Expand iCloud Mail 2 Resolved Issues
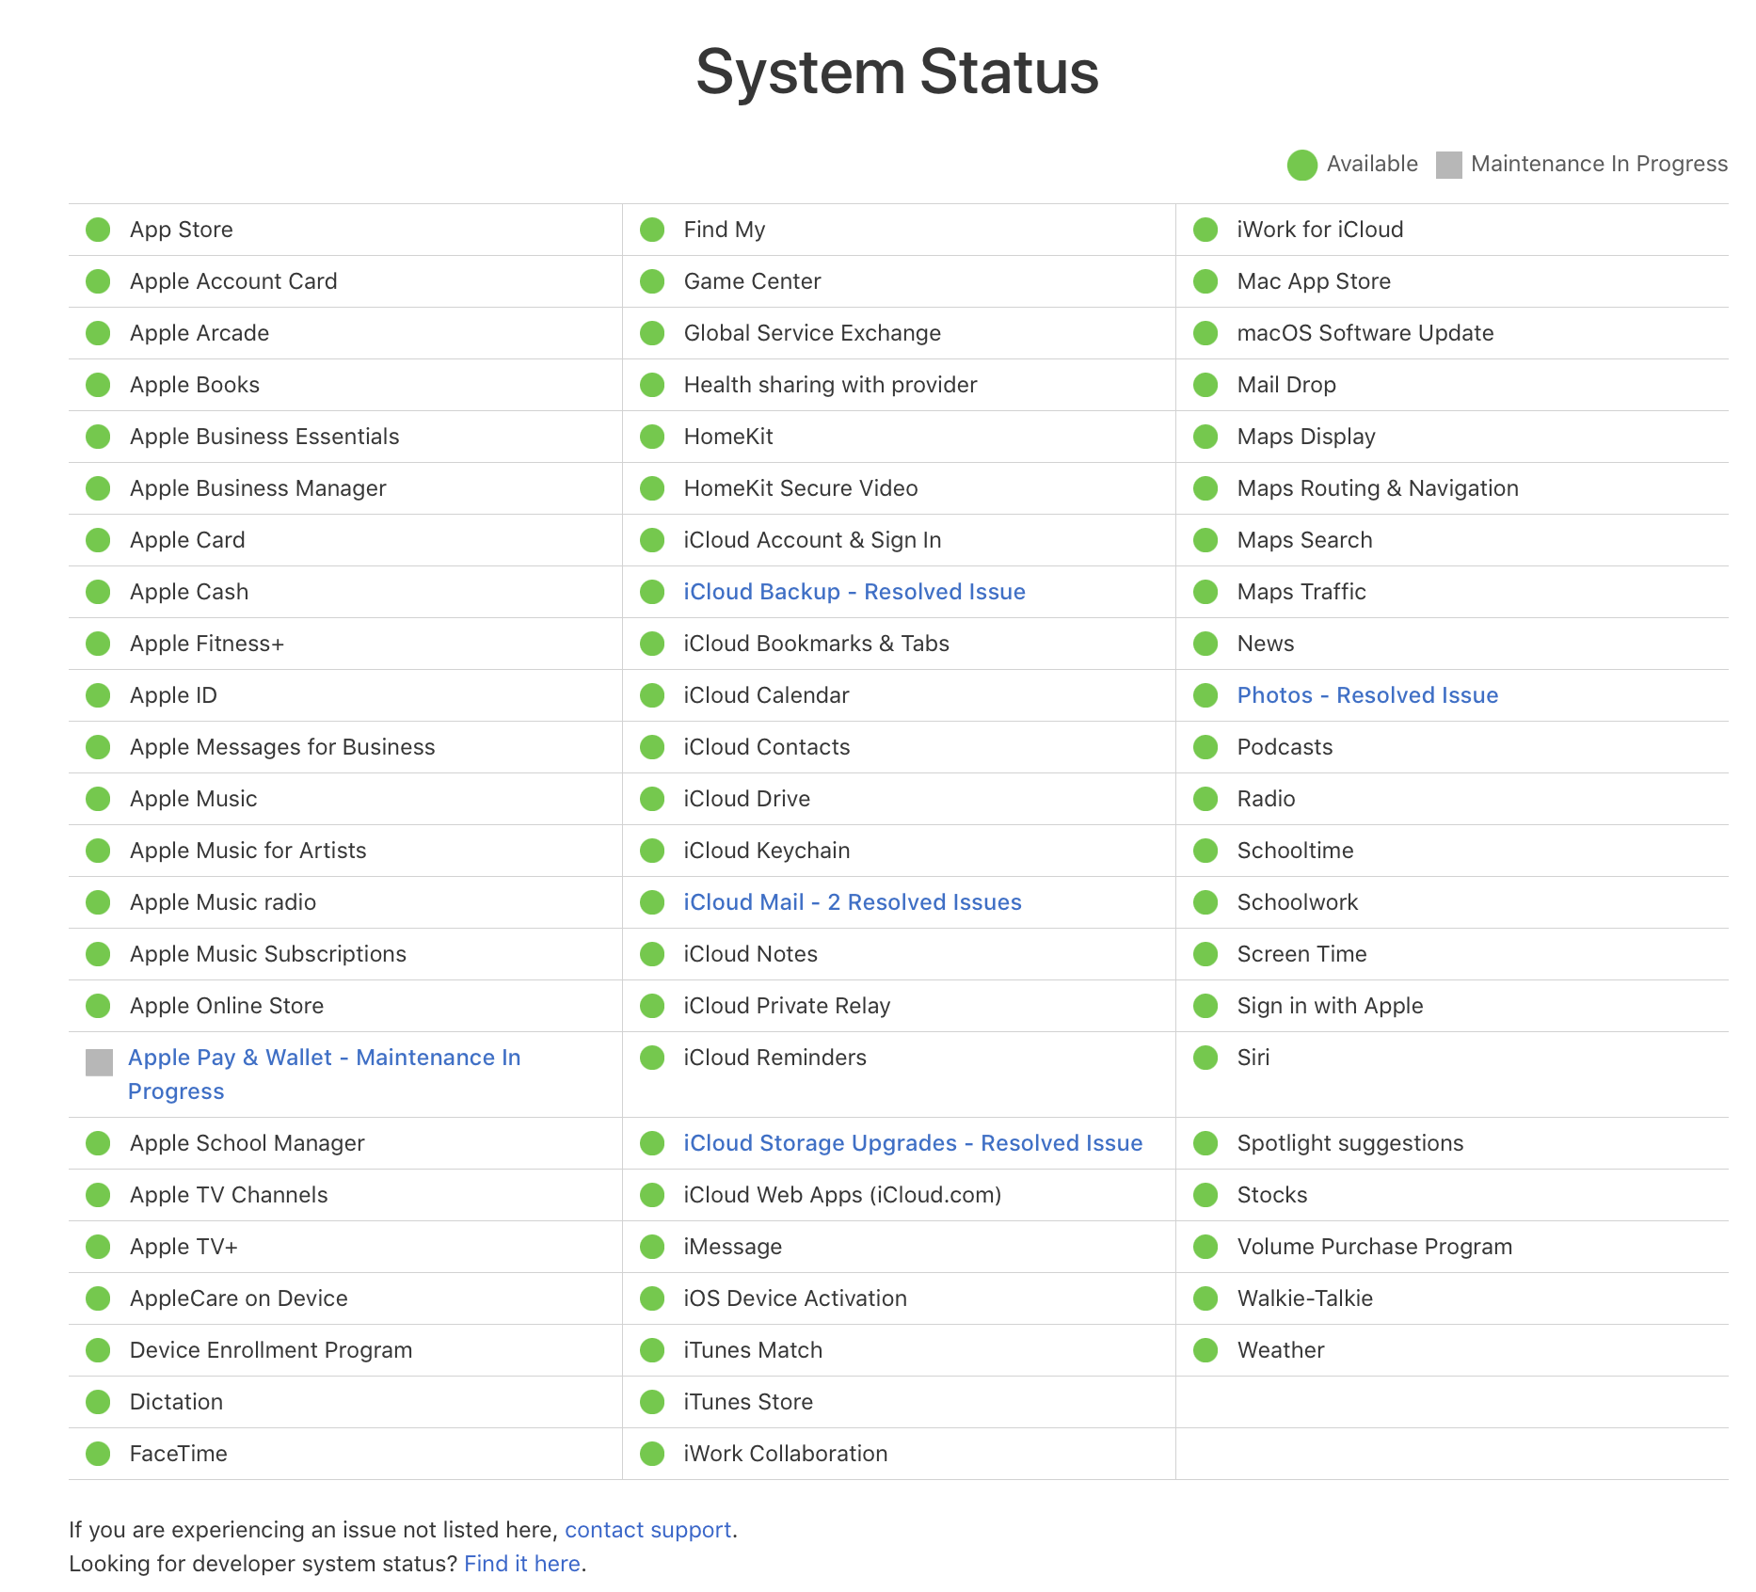The height and width of the screenshot is (1592, 1756). 853,902
